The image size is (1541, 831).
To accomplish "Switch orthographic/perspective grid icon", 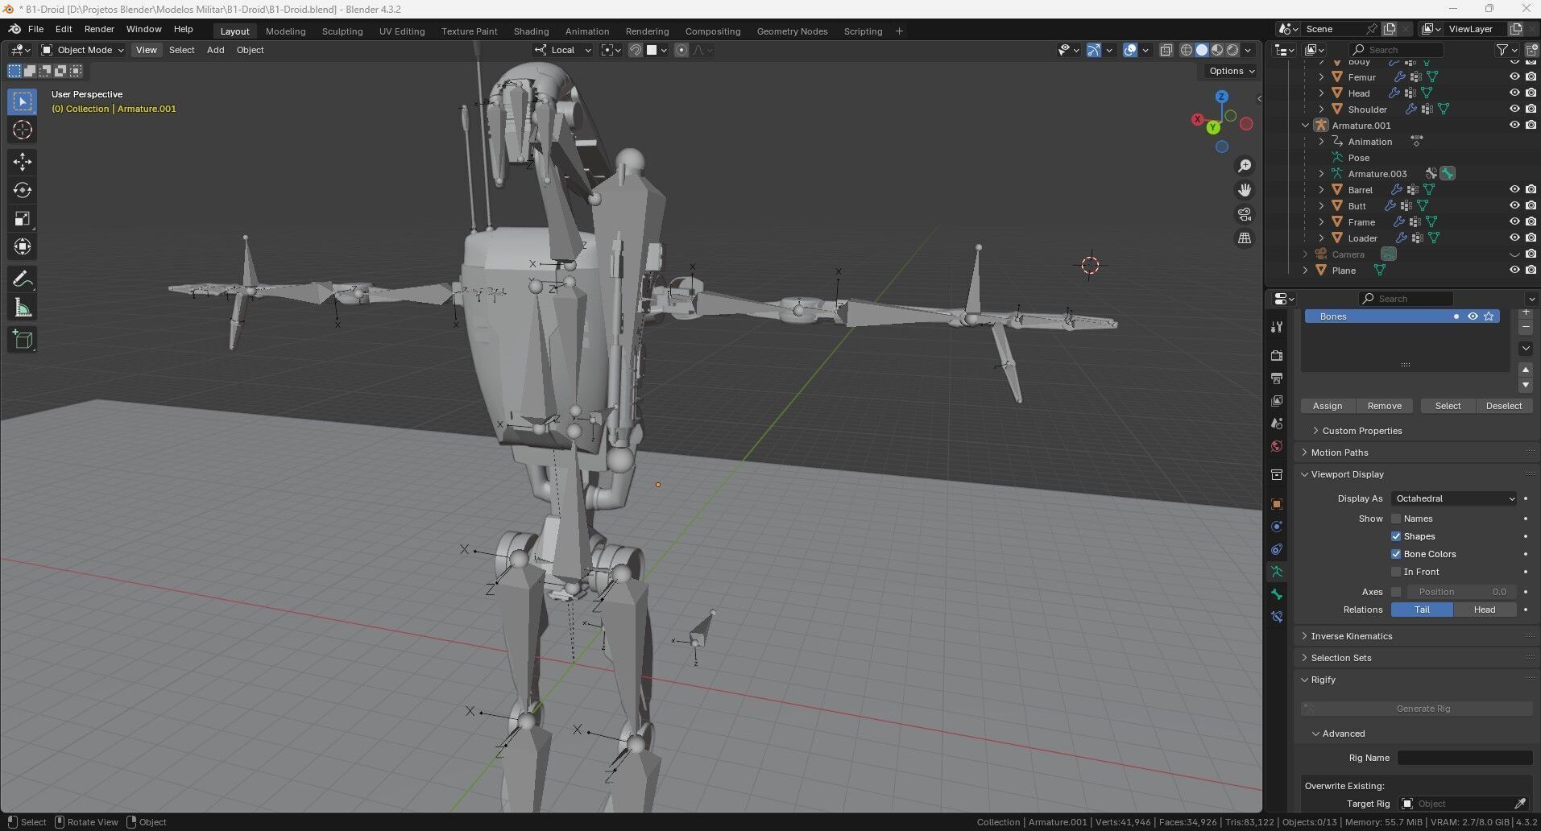I will (x=1245, y=238).
